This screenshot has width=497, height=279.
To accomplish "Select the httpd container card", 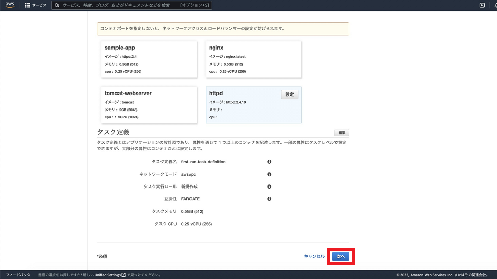I will click(254, 105).
